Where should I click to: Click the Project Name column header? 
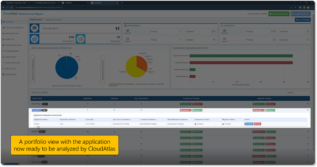(x=37, y=99)
